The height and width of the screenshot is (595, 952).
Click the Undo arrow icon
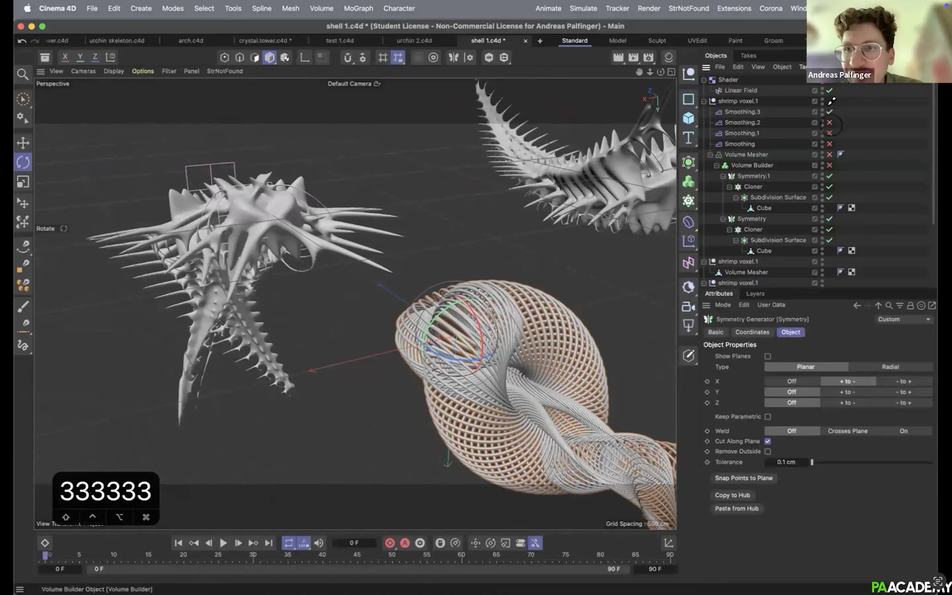[x=22, y=41]
